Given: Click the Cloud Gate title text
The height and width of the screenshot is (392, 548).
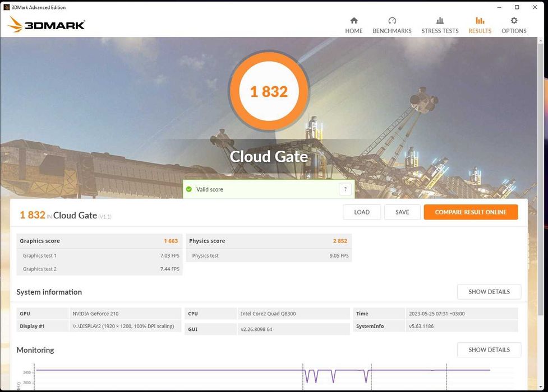Looking at the screenshot, I should 269,156.
